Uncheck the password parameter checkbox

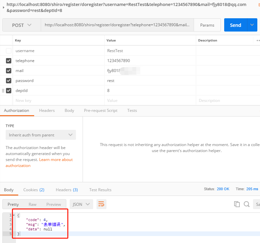point(9,81)
